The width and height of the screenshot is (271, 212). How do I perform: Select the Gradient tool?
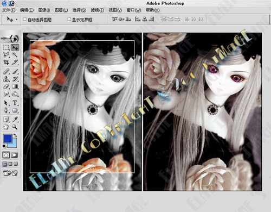(15, 86)
